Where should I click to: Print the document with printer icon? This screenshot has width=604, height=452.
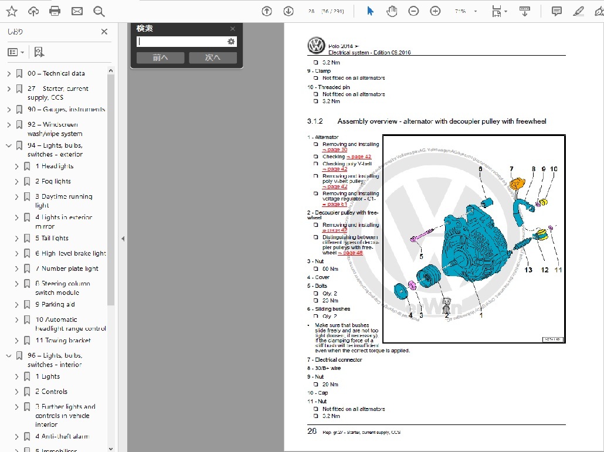[x=55, y=12]
